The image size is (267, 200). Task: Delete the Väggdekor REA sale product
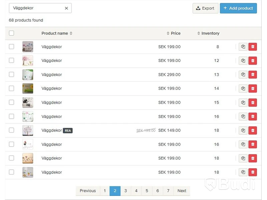[253, 130]
